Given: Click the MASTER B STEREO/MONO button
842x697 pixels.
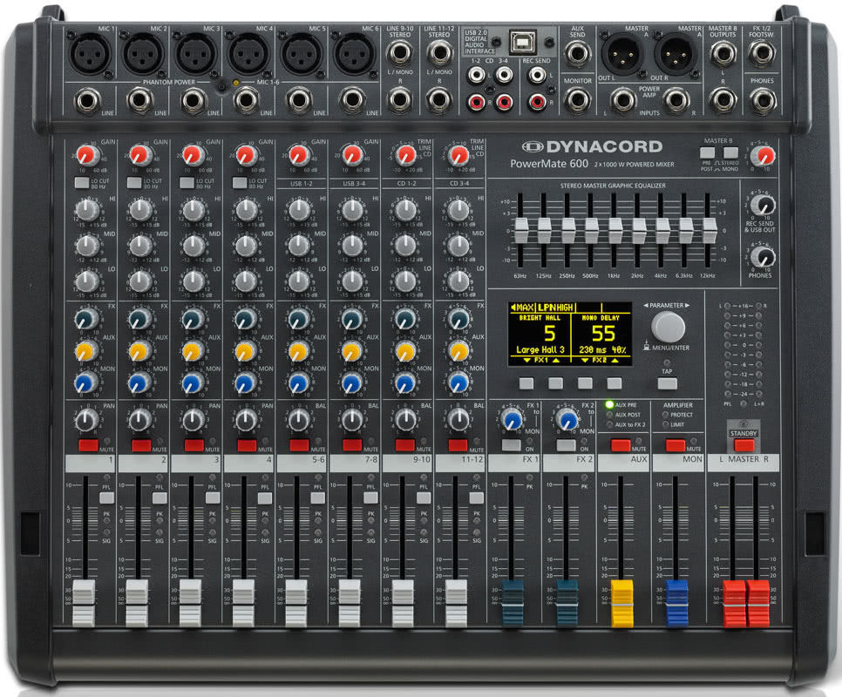Looking at the screenshot, I should point(730,152).
